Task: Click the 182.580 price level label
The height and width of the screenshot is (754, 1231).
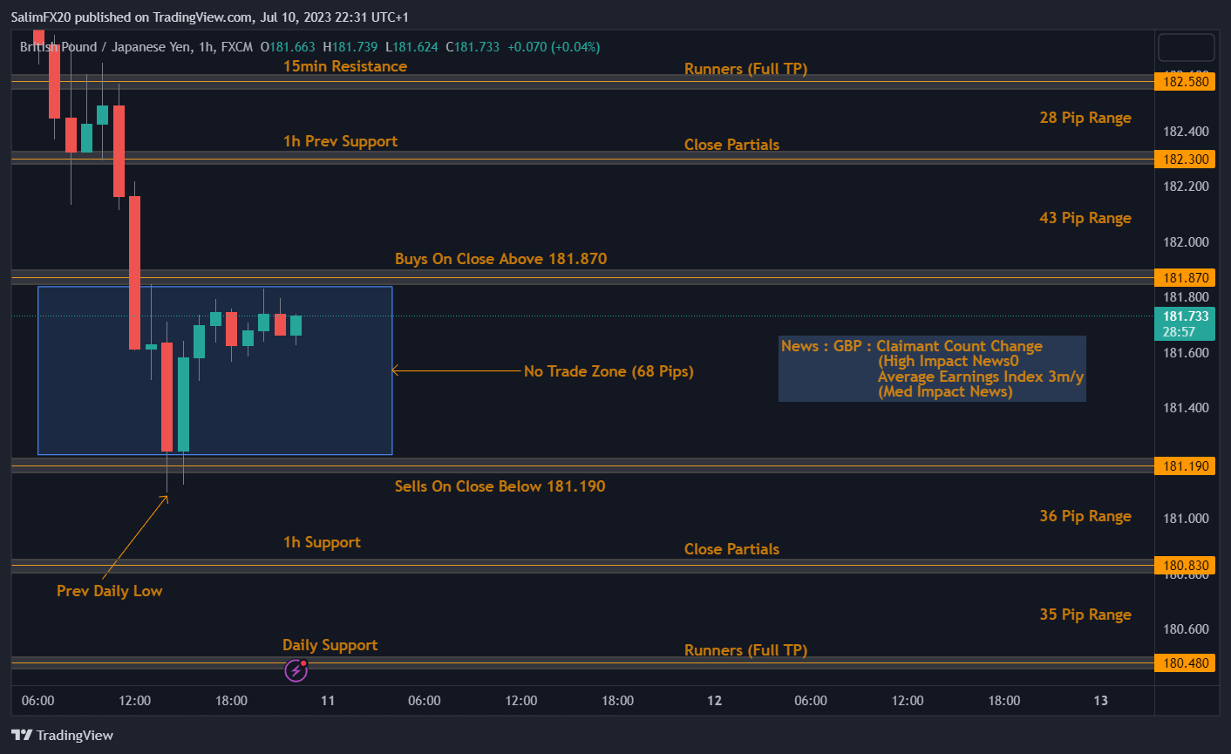Action: coord(1186,81)
